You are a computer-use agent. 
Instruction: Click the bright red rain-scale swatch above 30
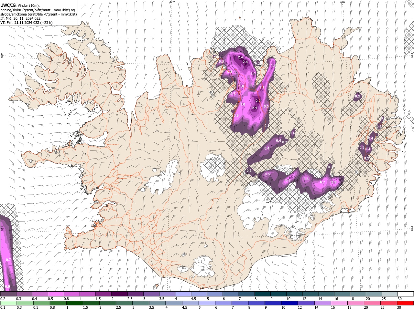(x=406, y=303)
